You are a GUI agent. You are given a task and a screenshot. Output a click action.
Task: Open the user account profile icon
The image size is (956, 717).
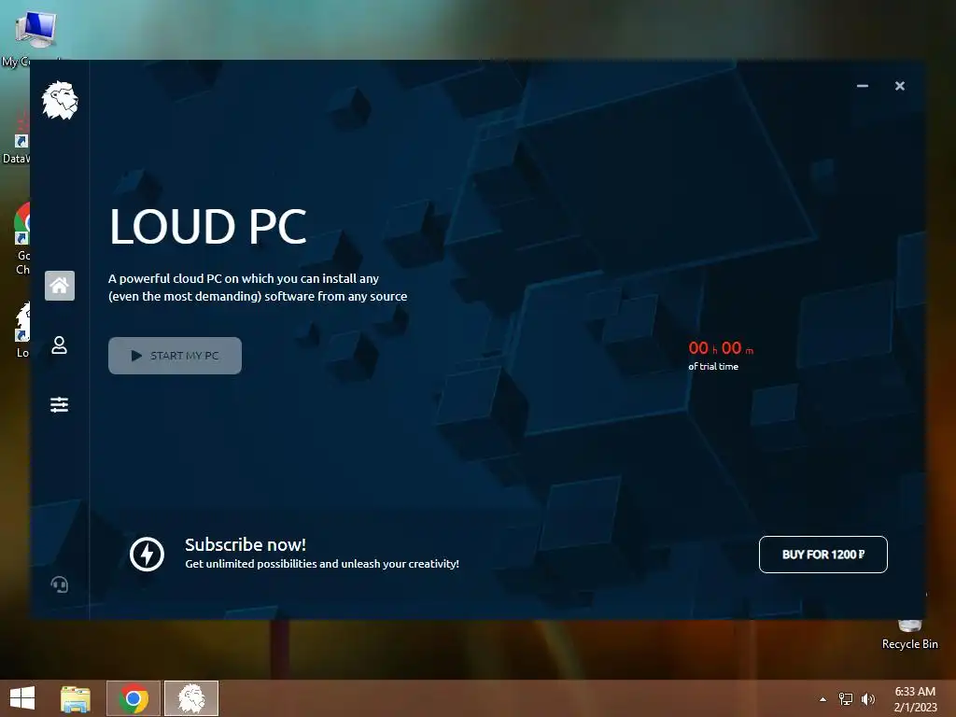pyautogui.click(x=59, y=345)
